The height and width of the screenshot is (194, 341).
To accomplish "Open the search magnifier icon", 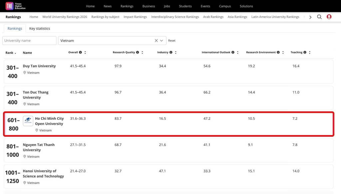I will tap(319, 17).
